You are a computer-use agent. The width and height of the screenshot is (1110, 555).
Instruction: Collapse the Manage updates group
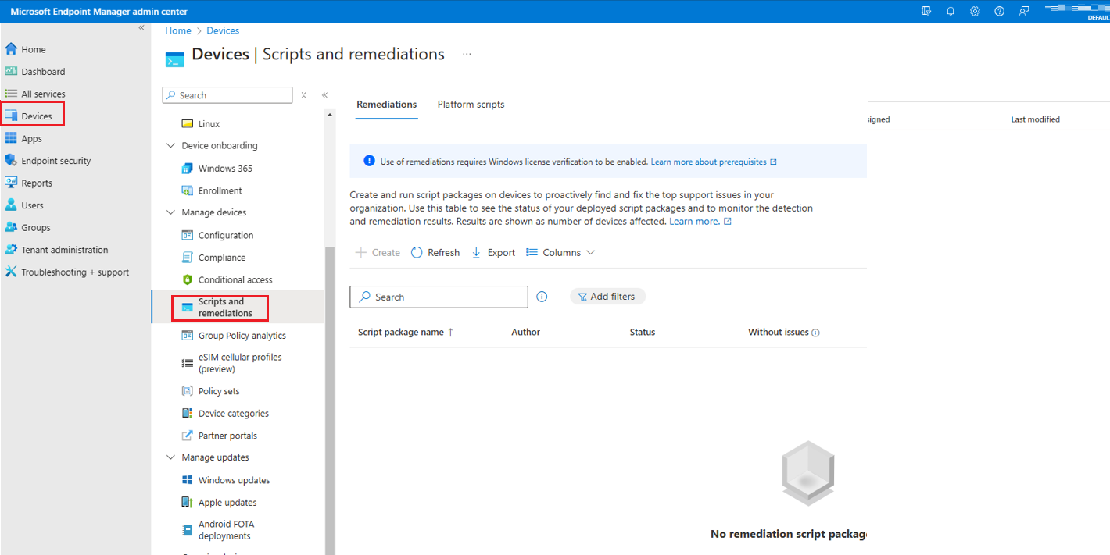(x=171, y=457)
